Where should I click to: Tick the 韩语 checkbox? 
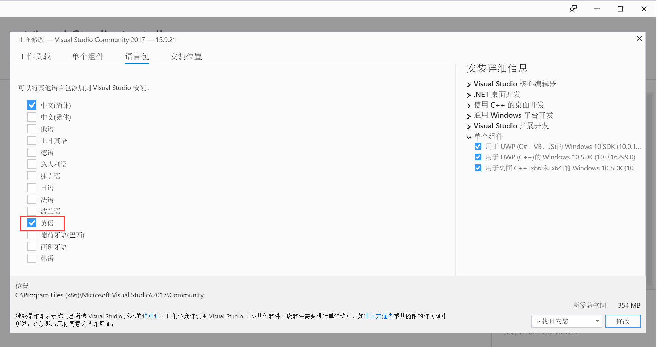(31, 259)
